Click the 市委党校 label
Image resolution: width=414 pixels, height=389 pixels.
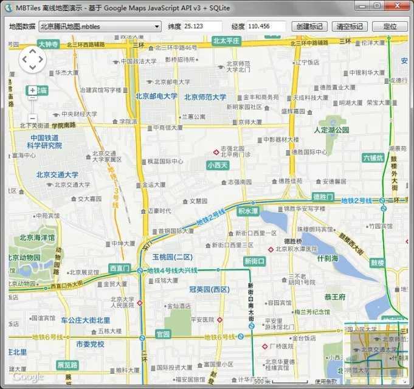(x=90, y=344)
